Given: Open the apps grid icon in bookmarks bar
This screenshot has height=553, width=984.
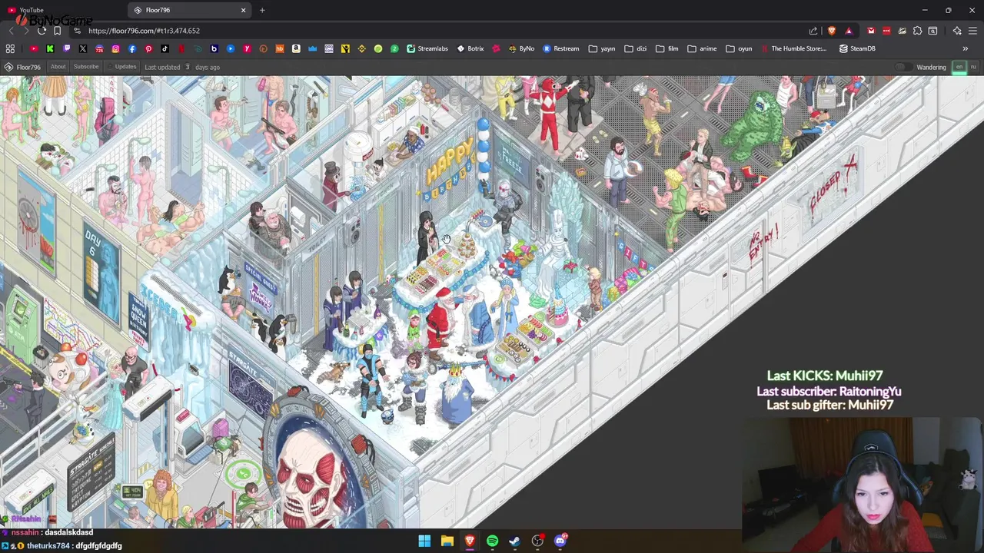Looking at the screenshot, I should click(x=11, y=48).
